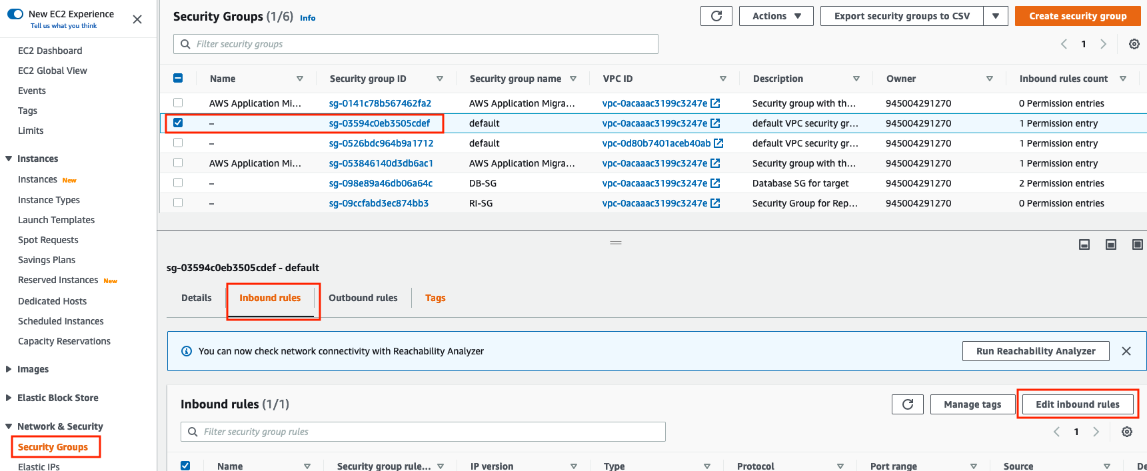This screenshot has height=471, width=1147.
Task: Open Spot Requests in the sidebar
Action: tap(48, 240)
